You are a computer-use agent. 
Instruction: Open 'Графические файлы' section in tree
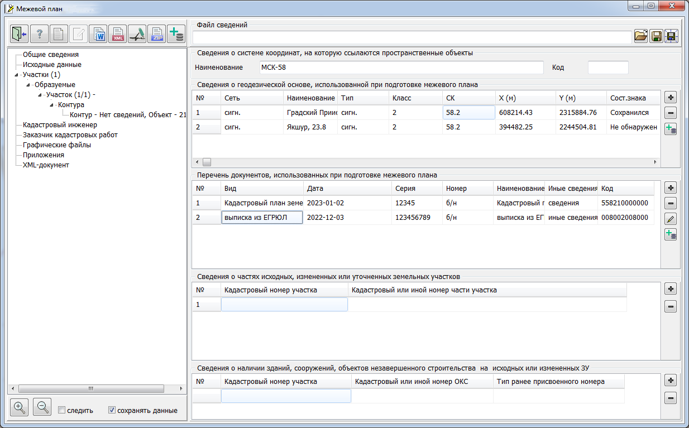[57, 145]
